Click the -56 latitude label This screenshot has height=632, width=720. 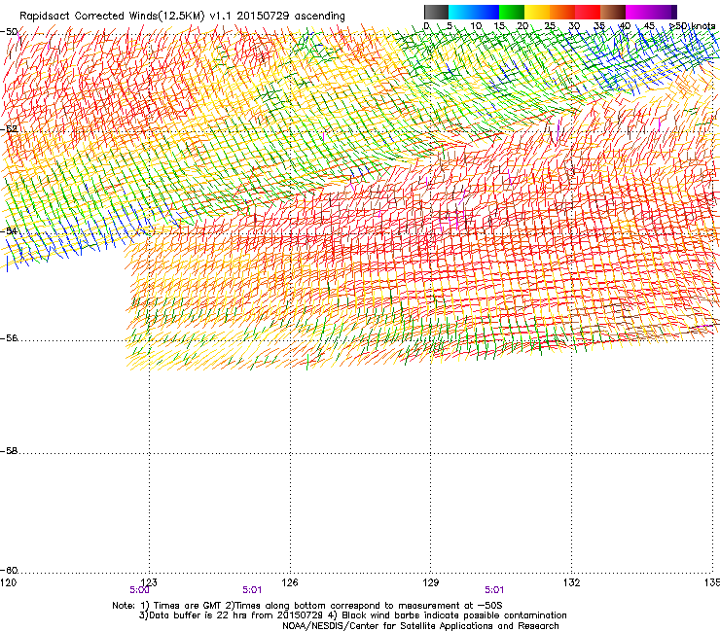pos(9,338)
